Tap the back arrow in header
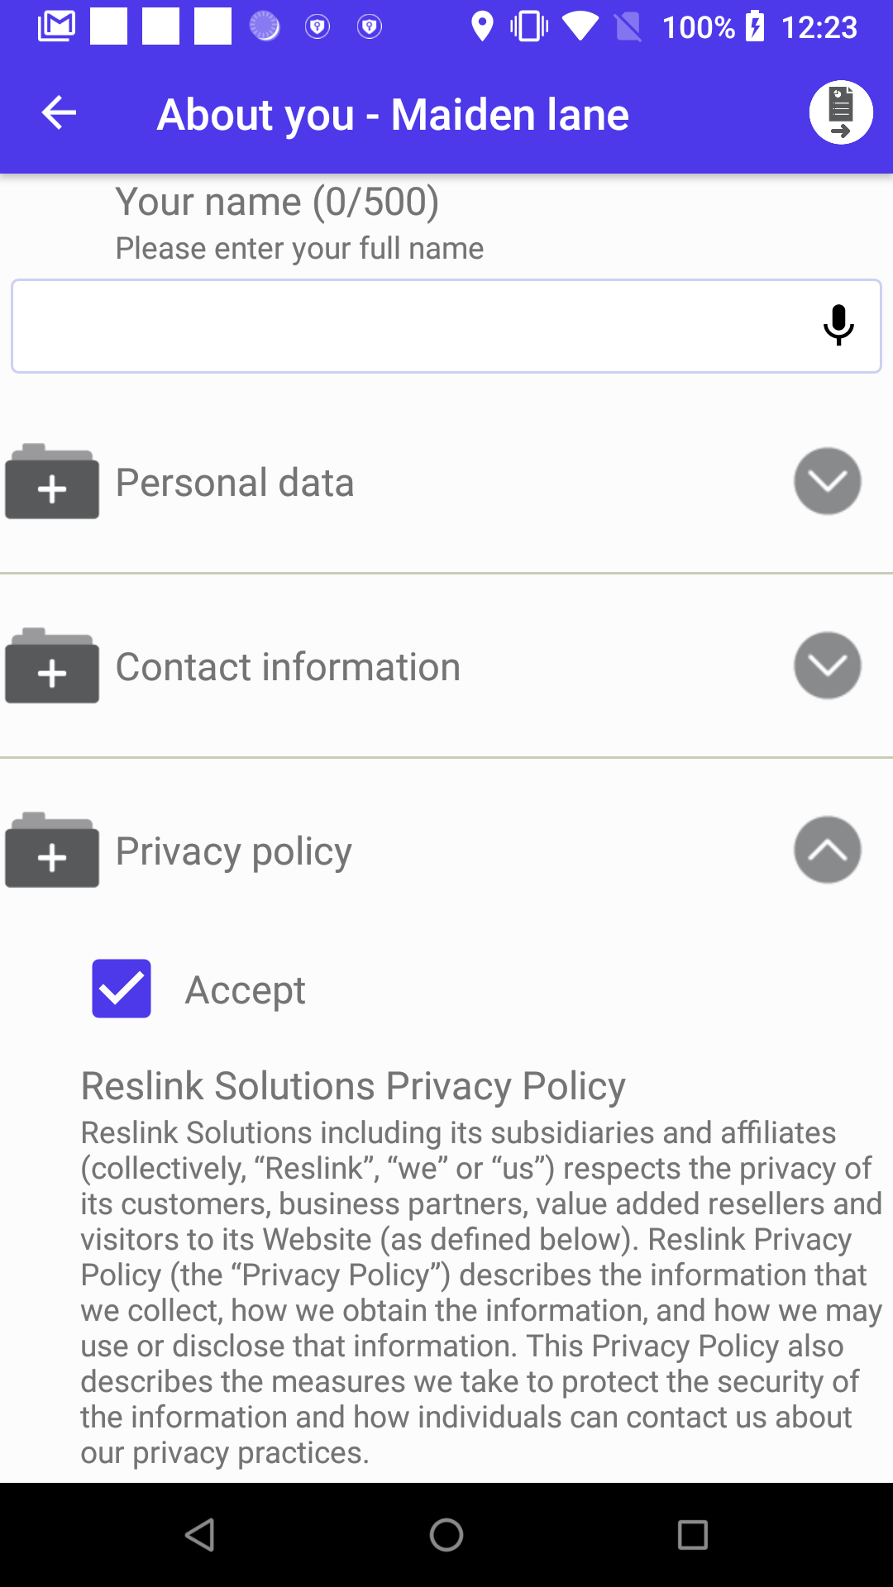Image resolution: width=893 pixels, height=1587 pixels. click(59, 113)
